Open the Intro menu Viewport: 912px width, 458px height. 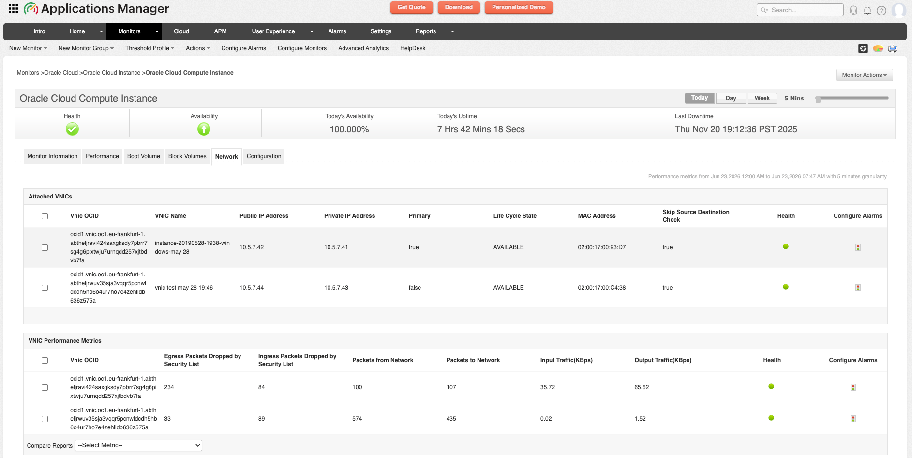pos(39,31)
